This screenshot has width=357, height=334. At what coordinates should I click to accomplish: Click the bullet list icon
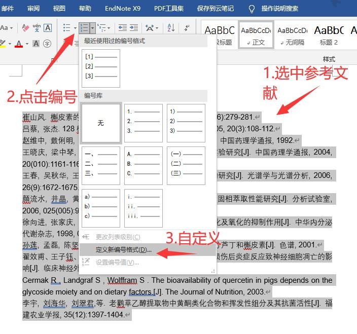pyautogui.click(x=66, y=28)
